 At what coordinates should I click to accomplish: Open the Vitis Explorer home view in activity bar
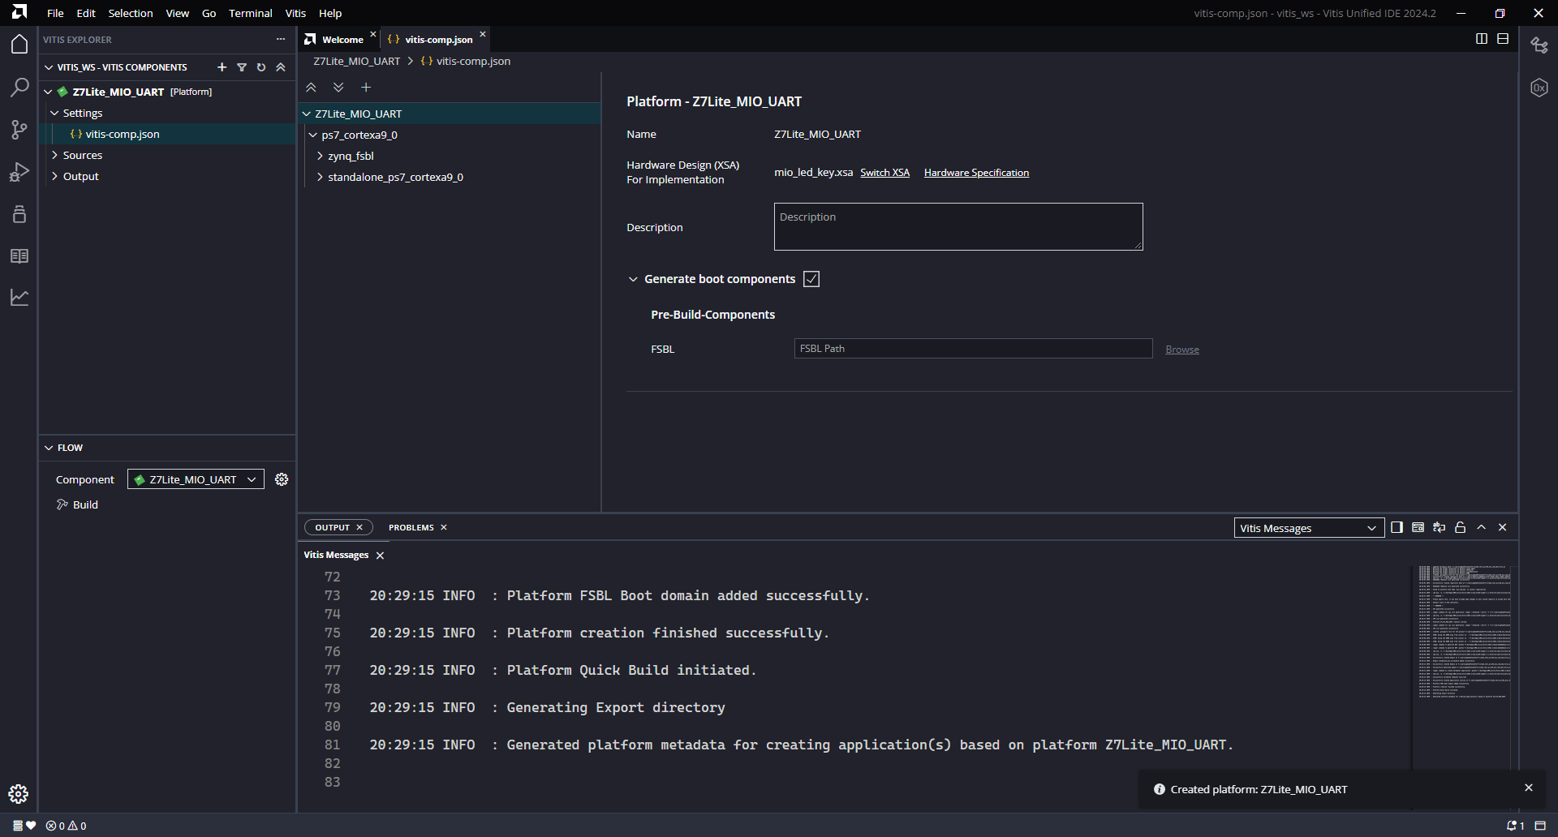(x=19, y=45)
